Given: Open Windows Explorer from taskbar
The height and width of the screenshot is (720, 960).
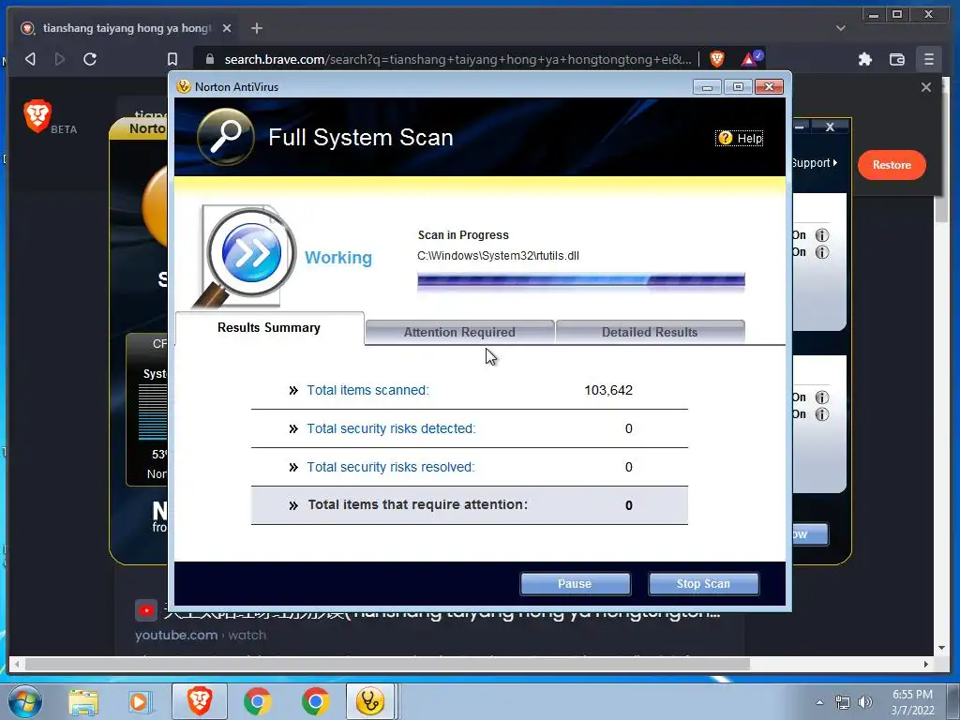Looking at the screenshot, I should [x=83, y=701].
